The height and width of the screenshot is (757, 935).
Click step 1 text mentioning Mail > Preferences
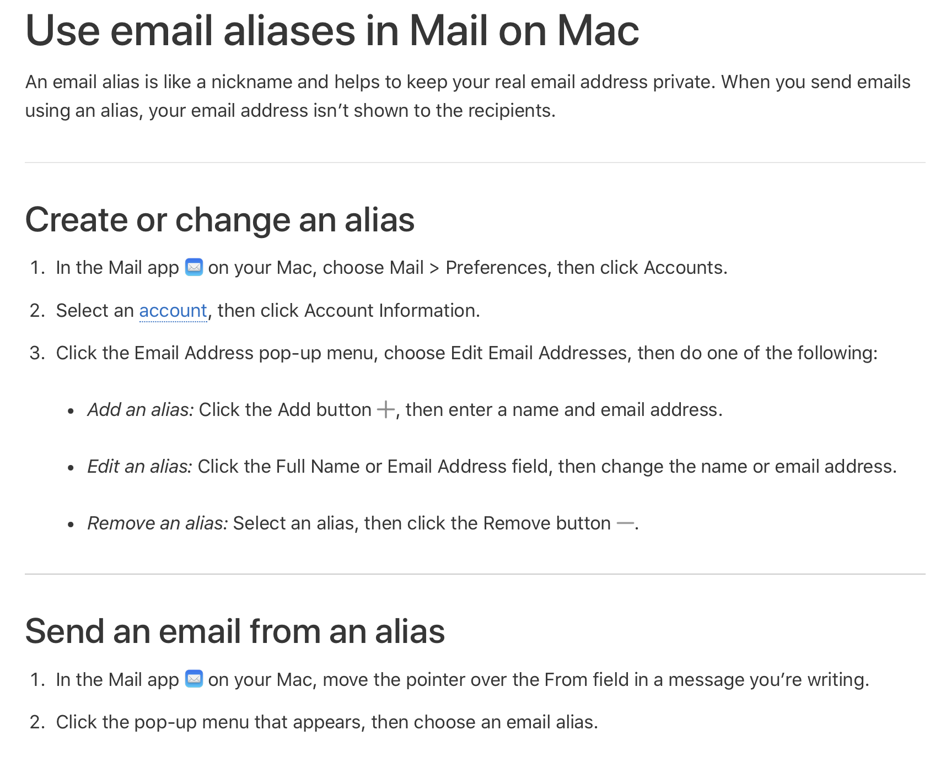391,268
